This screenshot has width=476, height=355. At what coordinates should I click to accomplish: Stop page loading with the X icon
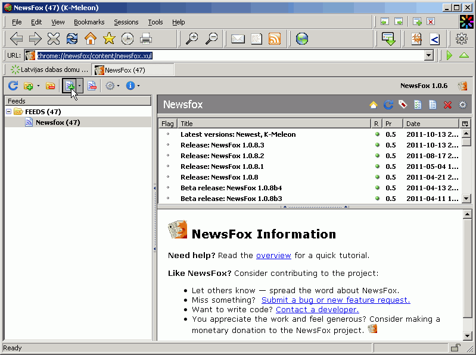(54, 39)
